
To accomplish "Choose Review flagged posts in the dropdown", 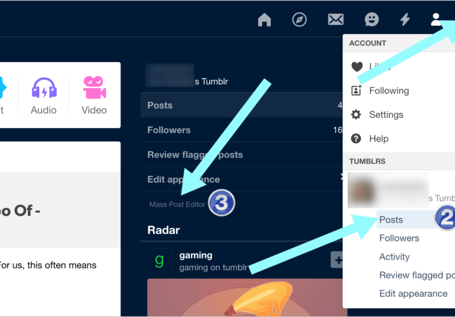I will point(417,275).
